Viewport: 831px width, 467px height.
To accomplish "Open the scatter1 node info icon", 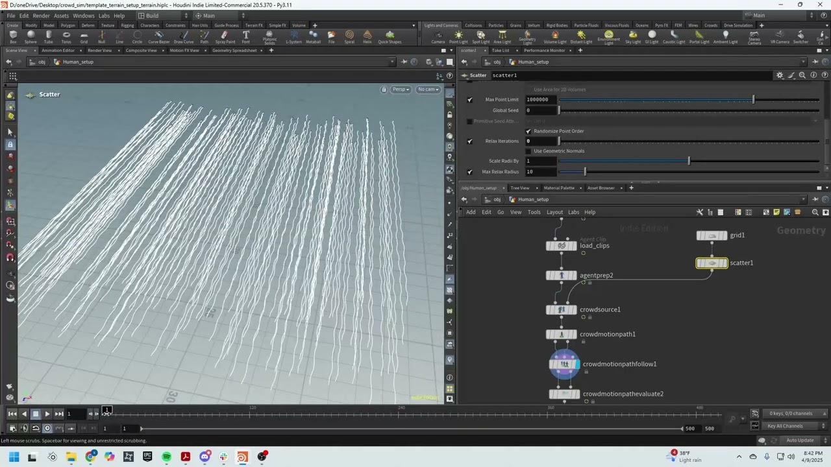I will 813,75.
